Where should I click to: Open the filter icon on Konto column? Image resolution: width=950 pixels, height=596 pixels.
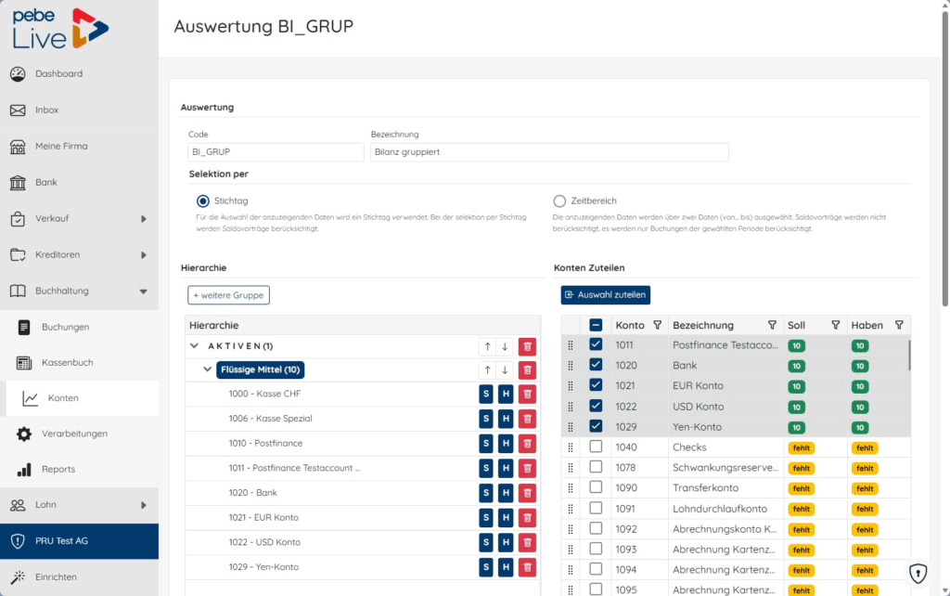[x=658, y=325]
